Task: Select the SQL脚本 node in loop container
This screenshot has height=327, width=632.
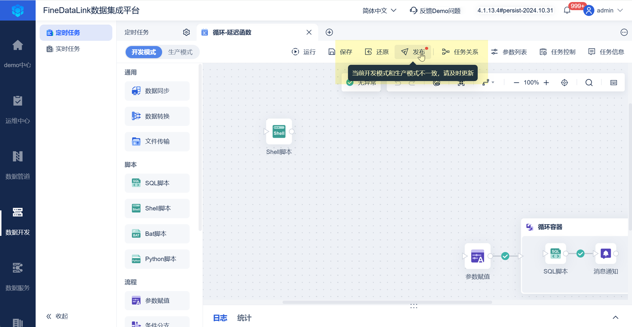Action: 555,253
